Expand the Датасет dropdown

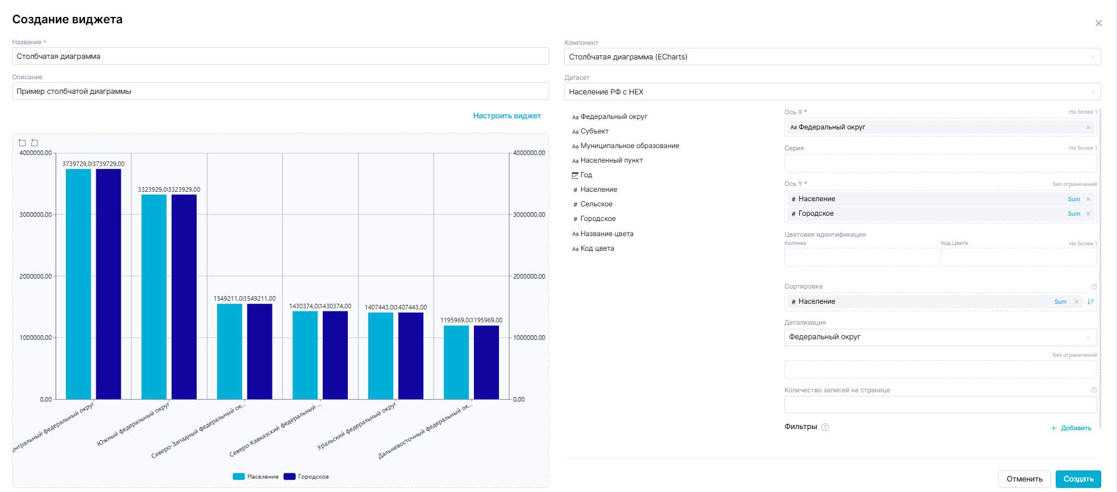(x=832, y=92)
